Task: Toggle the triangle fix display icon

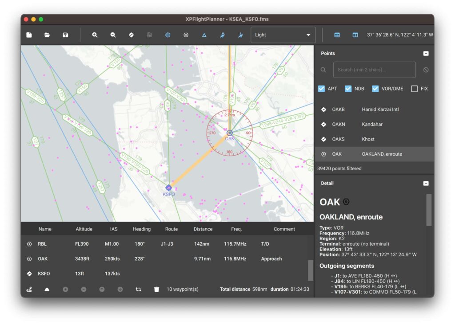Action: [x=204, y=35]
